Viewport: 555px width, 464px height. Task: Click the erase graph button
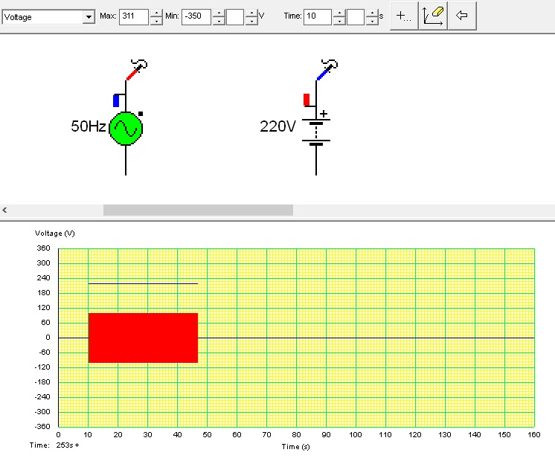tap(433, 16)
